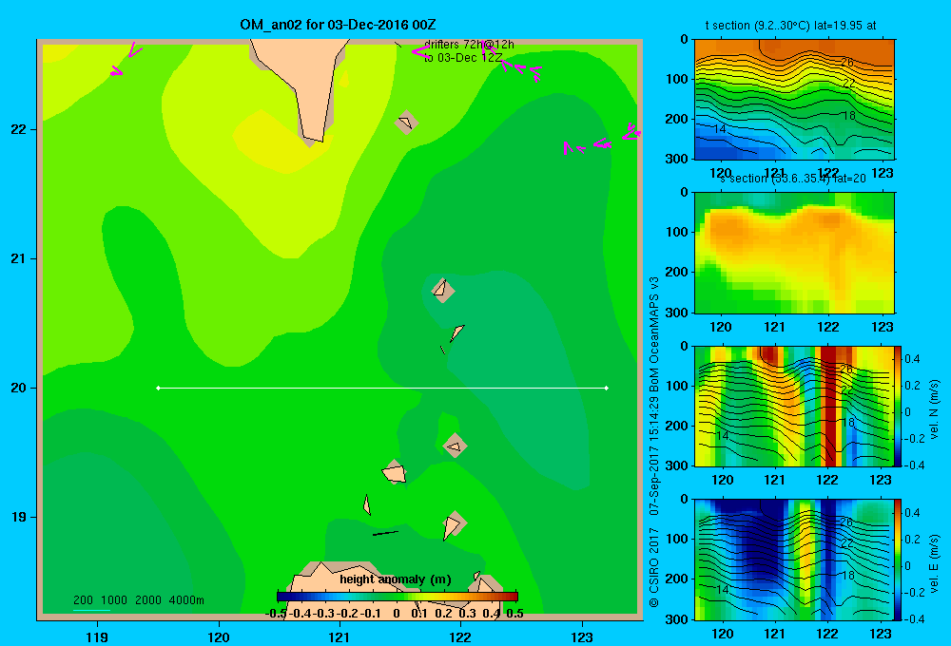
Task: Click the vel. E velocity color bar
Action: pos(897,560)
